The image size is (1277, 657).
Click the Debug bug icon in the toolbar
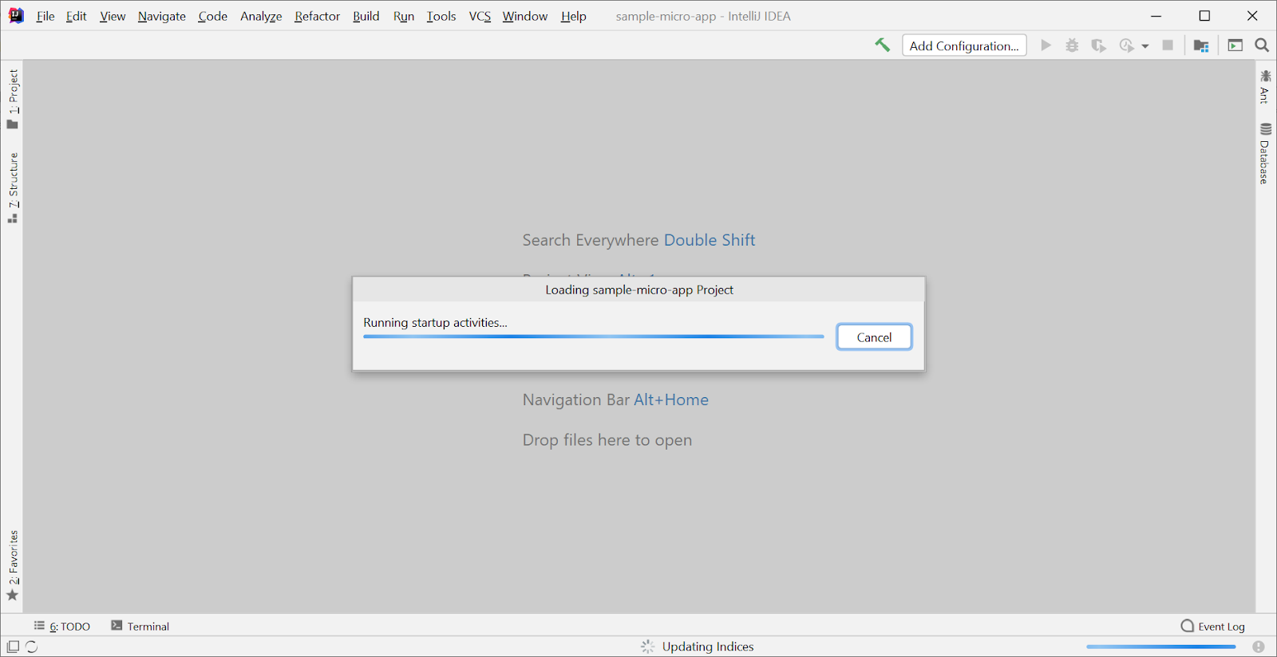(1072, 45)
